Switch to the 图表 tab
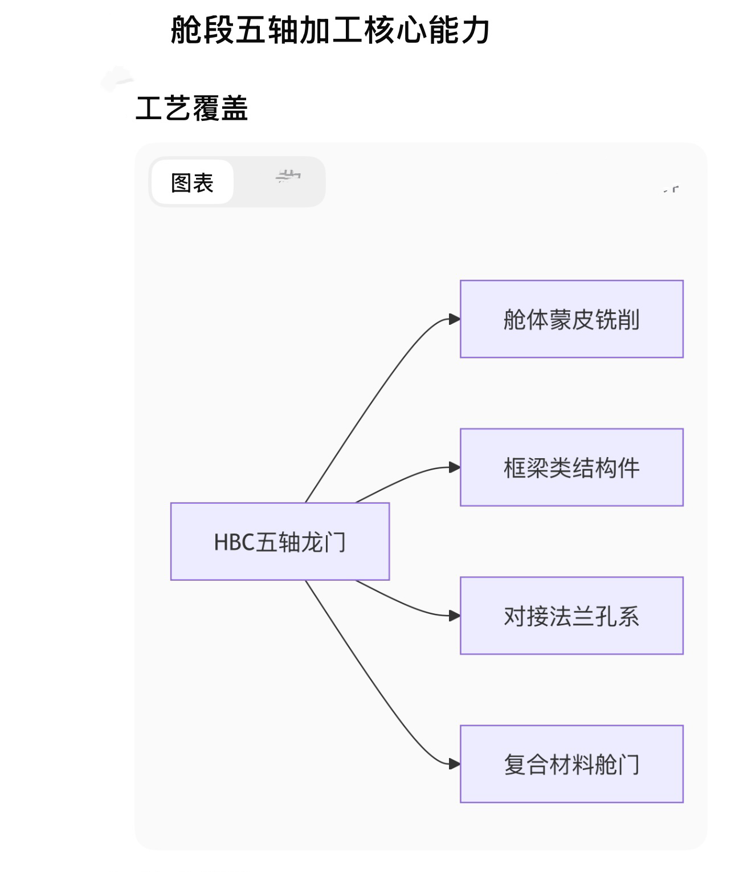The image size is (735, 872). click(193, 183)
